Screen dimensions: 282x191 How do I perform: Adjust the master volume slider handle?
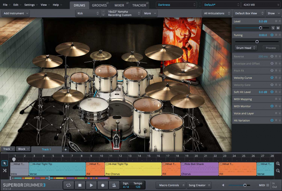click(x=245, y=185)
